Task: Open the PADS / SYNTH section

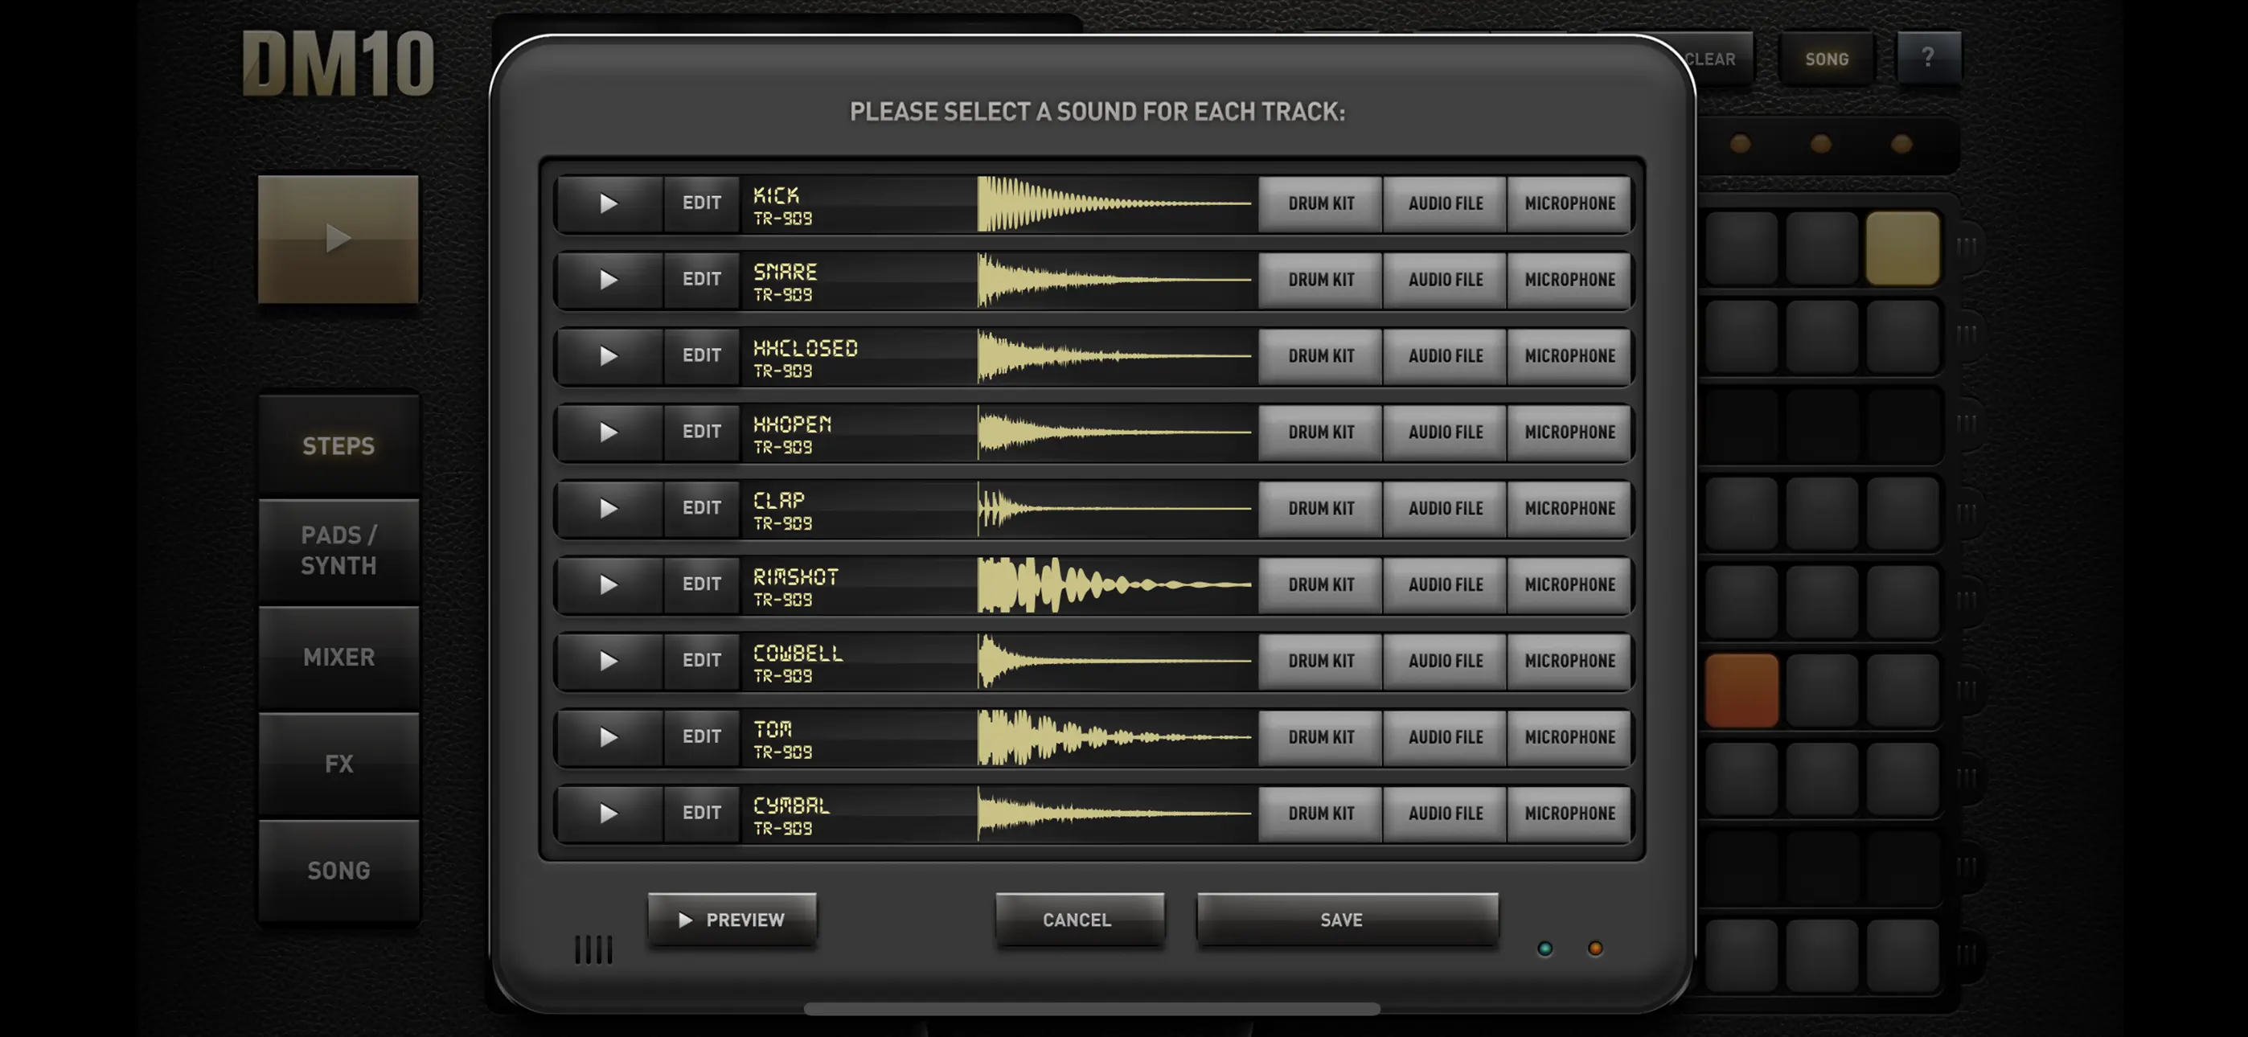Action: tap(338, 550)
